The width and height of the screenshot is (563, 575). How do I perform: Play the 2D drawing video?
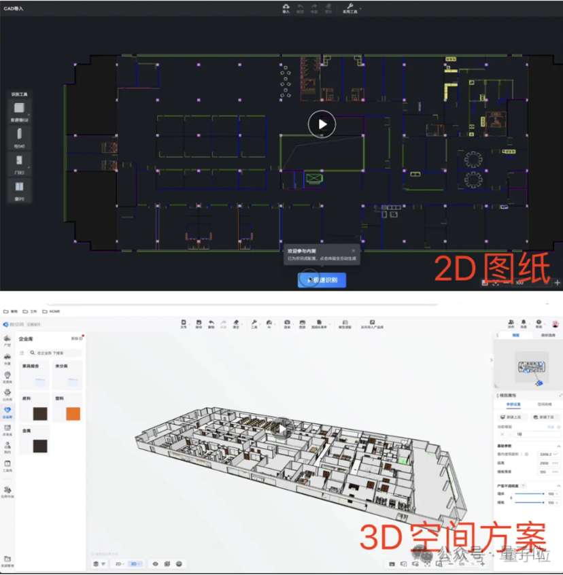tap(322, 124)
